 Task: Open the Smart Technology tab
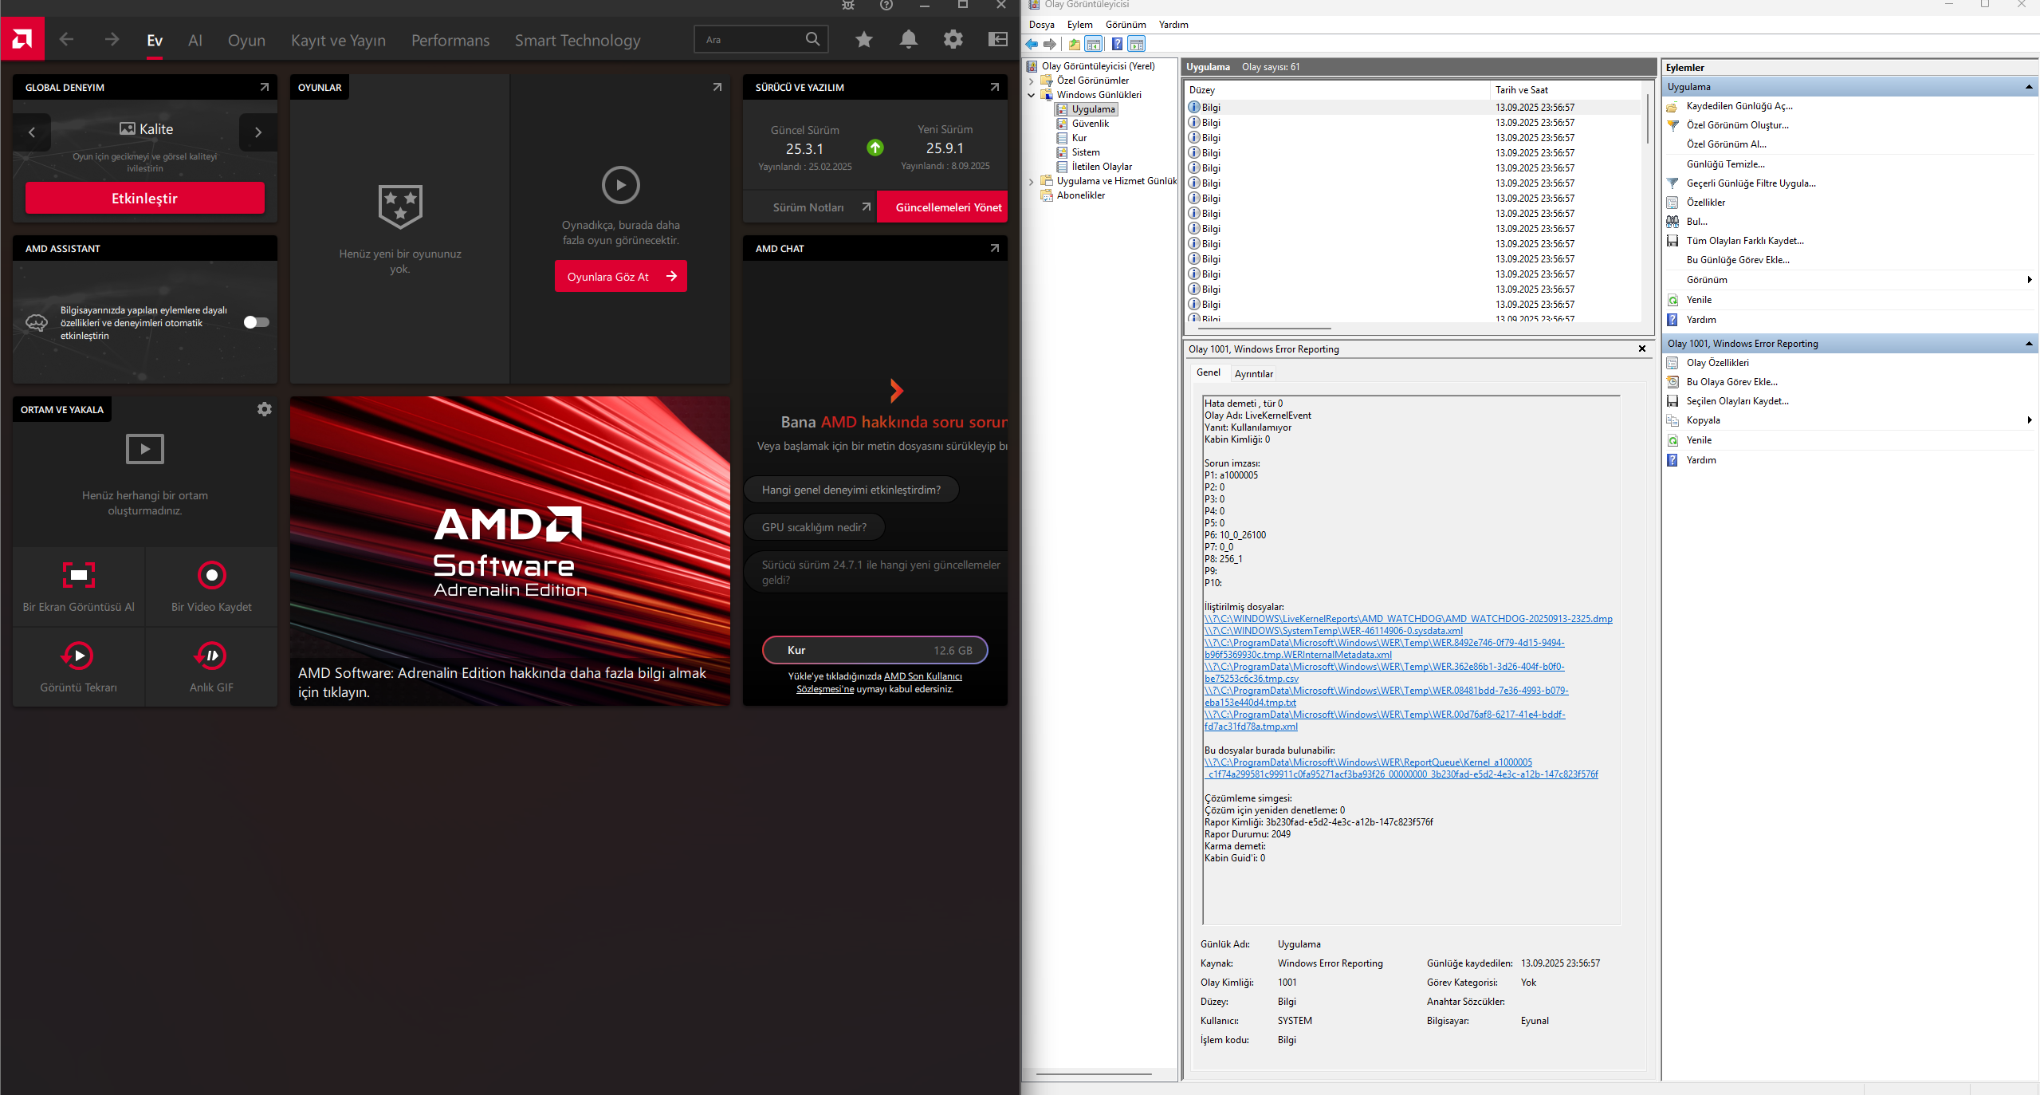pos(577,40)
